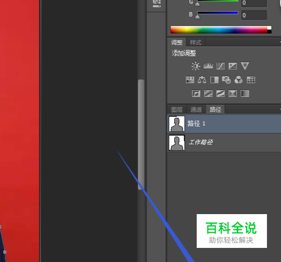
Task: Switch to the 通道 tab
Action: pos(196,109)
